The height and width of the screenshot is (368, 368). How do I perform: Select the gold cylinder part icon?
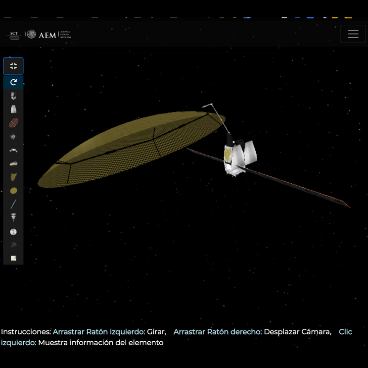[13, 163]
